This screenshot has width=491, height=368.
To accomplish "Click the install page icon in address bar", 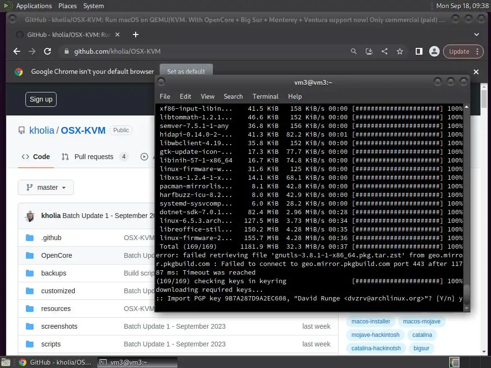I will (x=369, y=51).
